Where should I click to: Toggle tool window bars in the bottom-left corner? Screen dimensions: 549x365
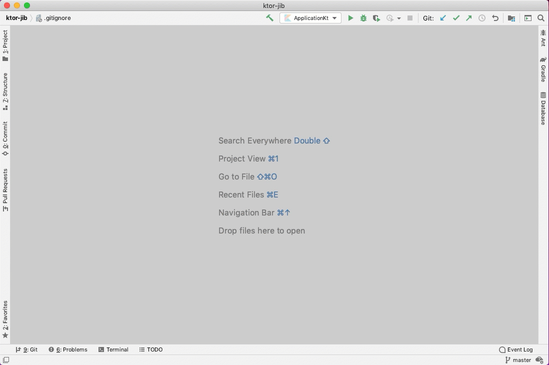point(5,360)
